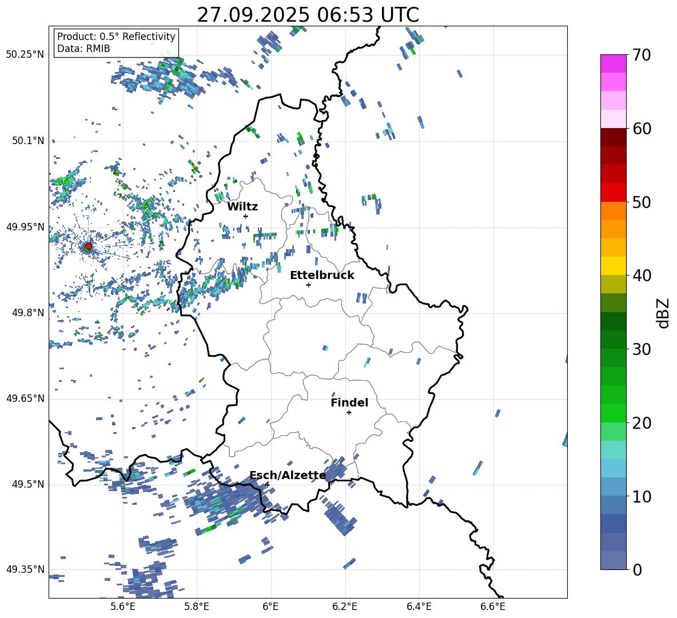Click the yellow 40 dBZ colorbar segment
Screen dimensions: 677x618
[x=613, y=266]
